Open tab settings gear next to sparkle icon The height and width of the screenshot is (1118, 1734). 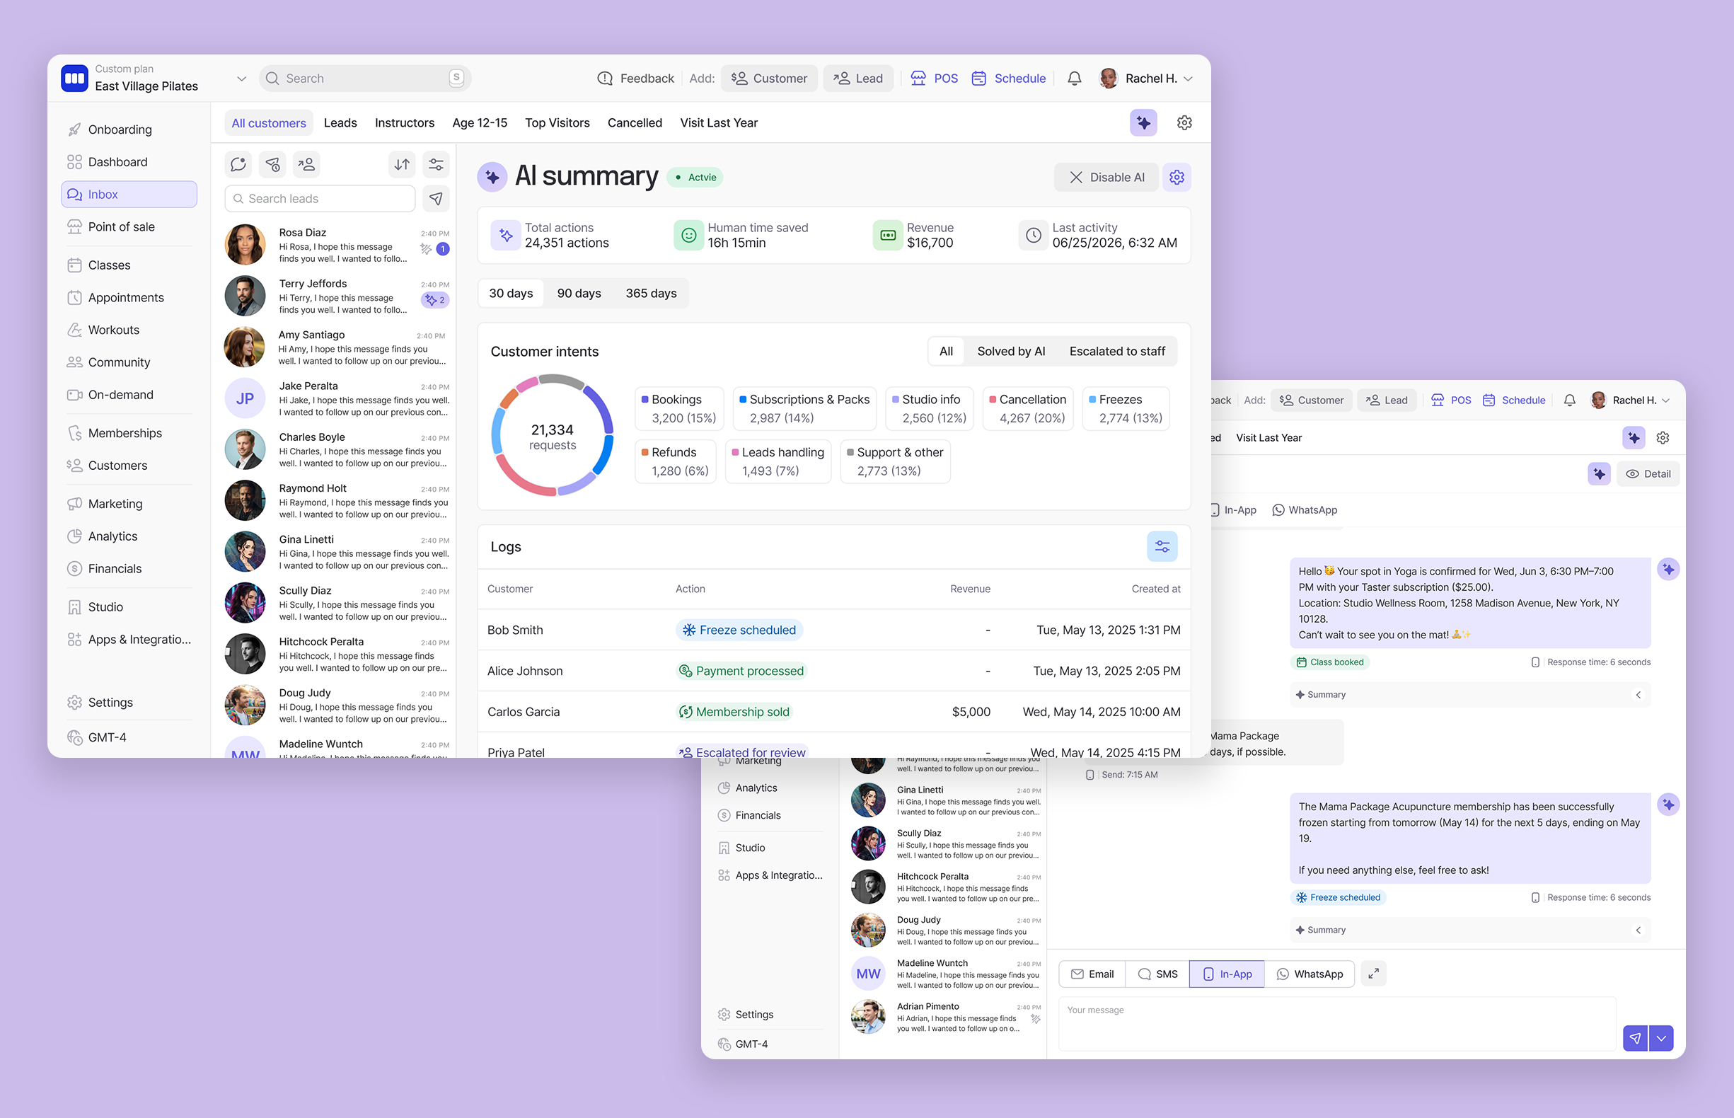(1184, 122)
